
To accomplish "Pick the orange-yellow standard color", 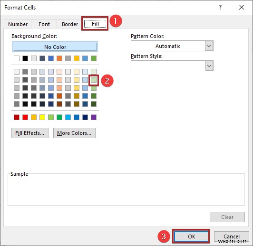I will pyautogui.click(x=34, y=117).
